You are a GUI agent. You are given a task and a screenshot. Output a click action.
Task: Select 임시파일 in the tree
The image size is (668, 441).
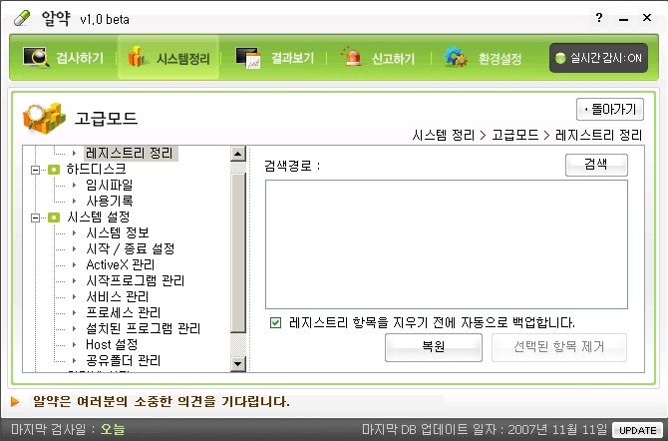coord(110,185)
